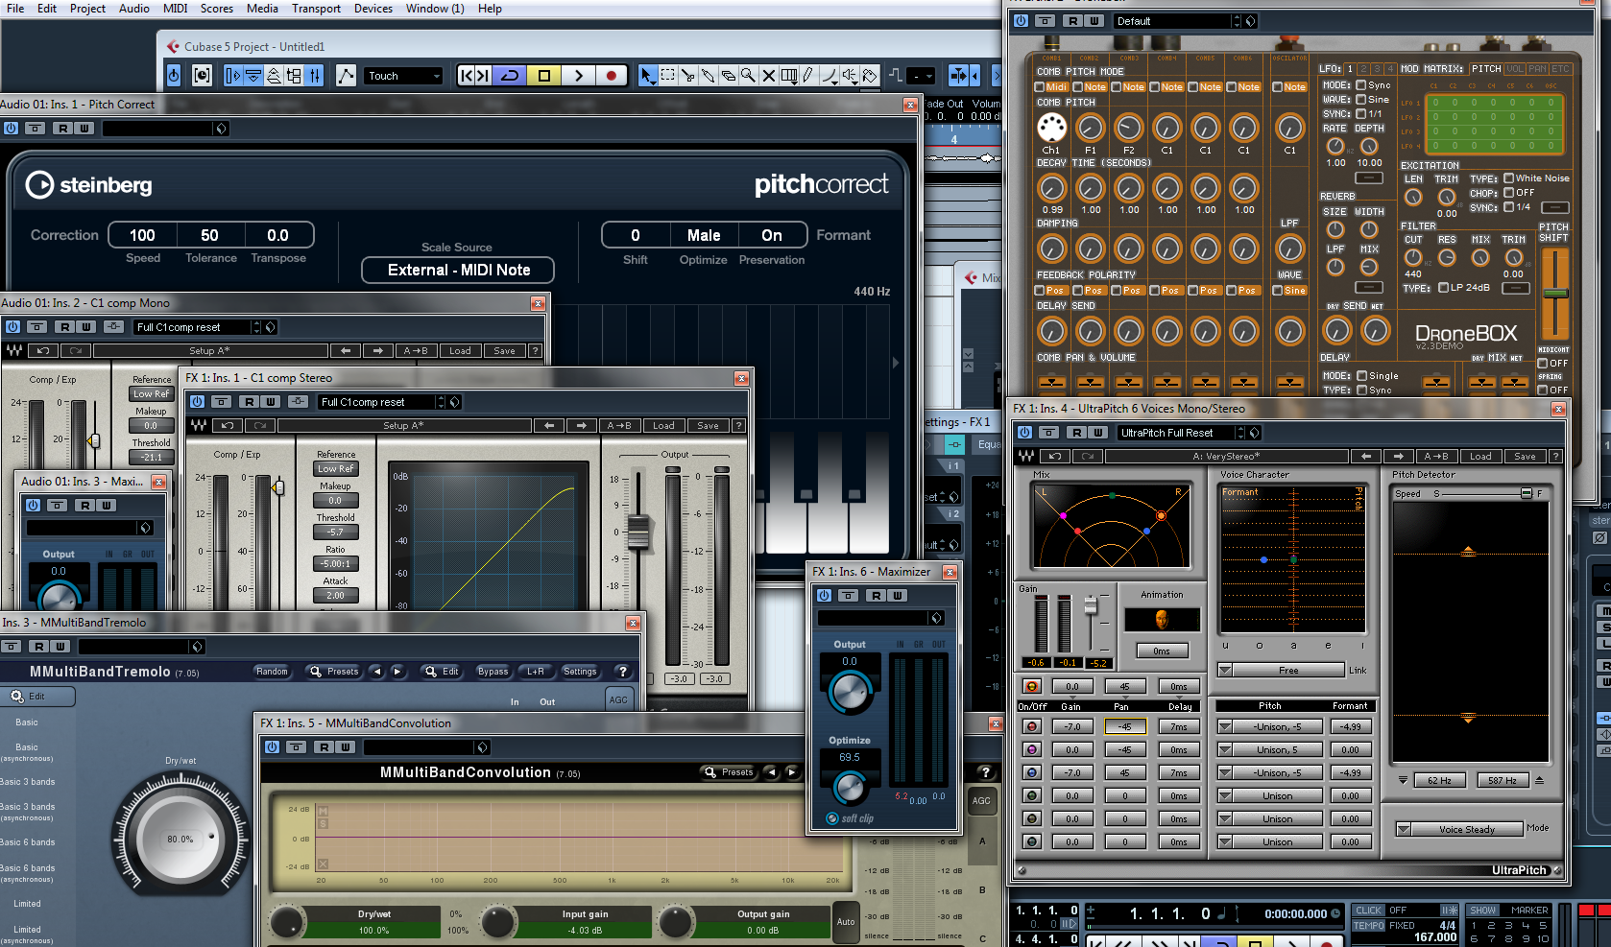Bypass Pitch Correct plugin power button

(11, 129)
